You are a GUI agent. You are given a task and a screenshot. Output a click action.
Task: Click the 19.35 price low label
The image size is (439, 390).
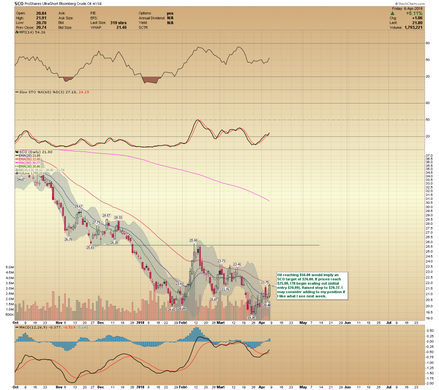pos(251,318)
